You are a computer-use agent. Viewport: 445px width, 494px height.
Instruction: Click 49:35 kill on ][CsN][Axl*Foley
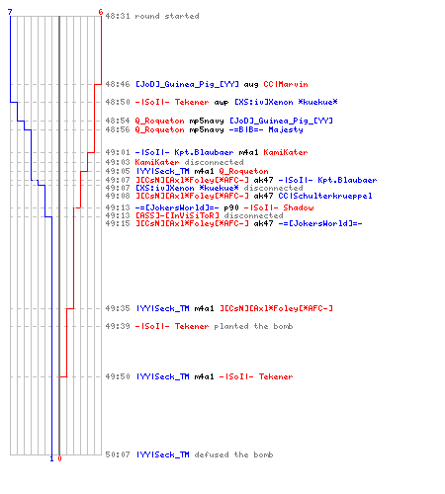pyautogui.click(x=220, y=308)
